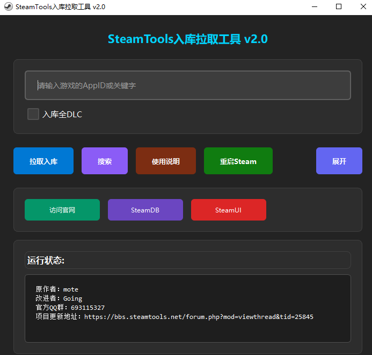The image size is (372, 355).
Task: Click the Steam logo icon in title bar
Action: 8,6
